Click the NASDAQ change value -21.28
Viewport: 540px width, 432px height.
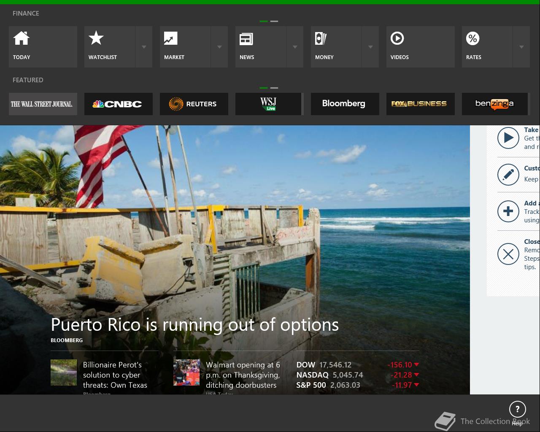(401, 375)
